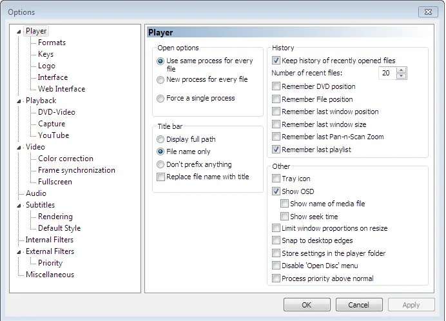Enable Remember File position
Image resolution: width=446 pixels, height=321 pixels.
point(276,99)
